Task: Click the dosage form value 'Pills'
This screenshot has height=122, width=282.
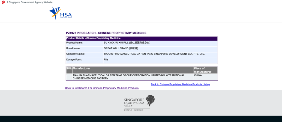Action: tap(106, 59)
